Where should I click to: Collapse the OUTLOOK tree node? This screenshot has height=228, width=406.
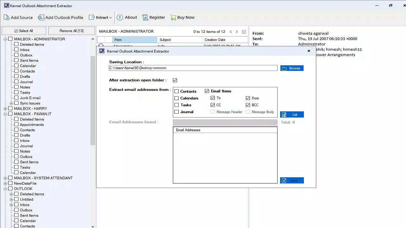[5, 189]
